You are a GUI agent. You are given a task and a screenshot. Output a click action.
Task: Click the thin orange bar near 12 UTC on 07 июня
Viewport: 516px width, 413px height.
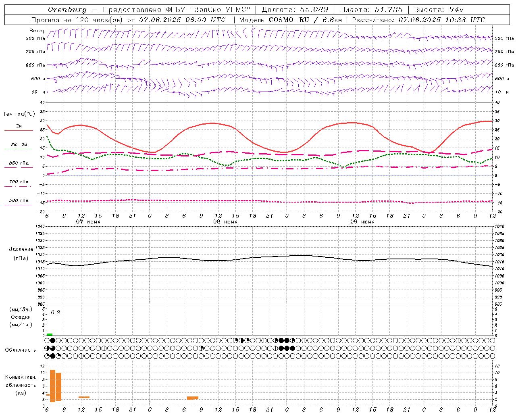pyautogui.click(x=84, y=397)
